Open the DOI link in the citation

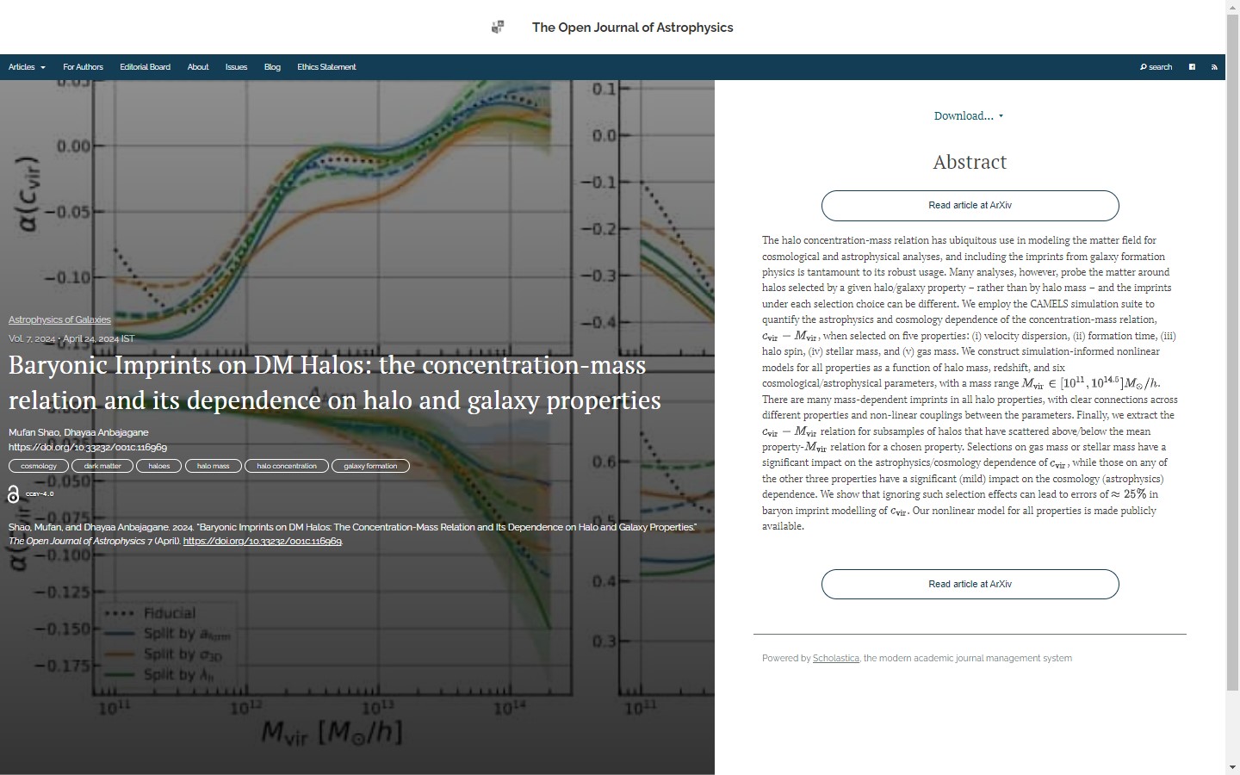click(263, 542)
